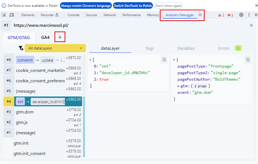Click Switch DevTools to Polish button

(133, 5)
